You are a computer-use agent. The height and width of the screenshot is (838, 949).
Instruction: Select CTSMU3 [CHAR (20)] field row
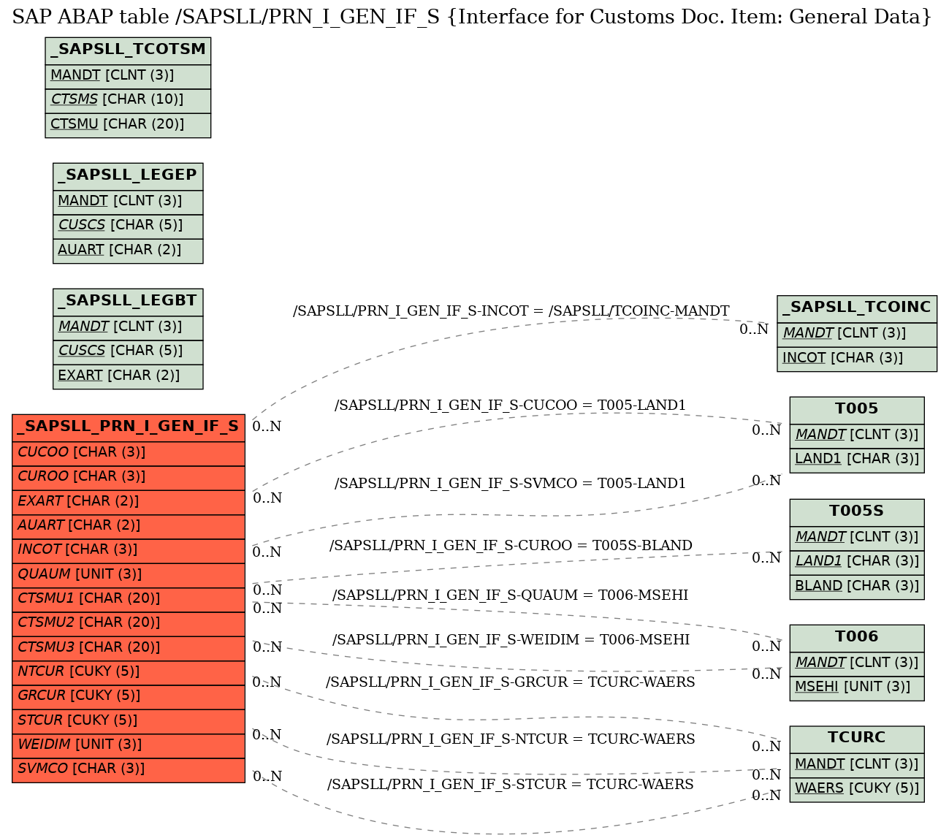coord(129,648)
